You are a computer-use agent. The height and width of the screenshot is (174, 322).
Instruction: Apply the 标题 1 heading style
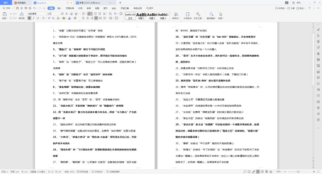[x=141, y=16]
